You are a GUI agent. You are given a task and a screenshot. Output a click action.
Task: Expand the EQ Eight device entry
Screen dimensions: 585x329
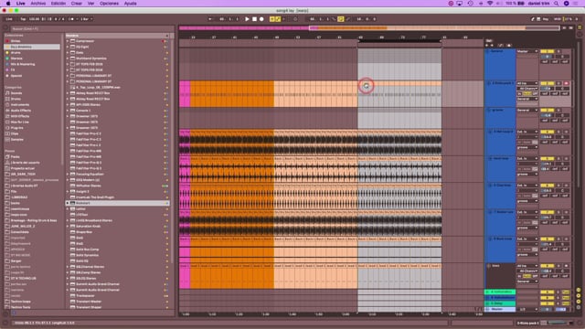[x=68, y=47]
